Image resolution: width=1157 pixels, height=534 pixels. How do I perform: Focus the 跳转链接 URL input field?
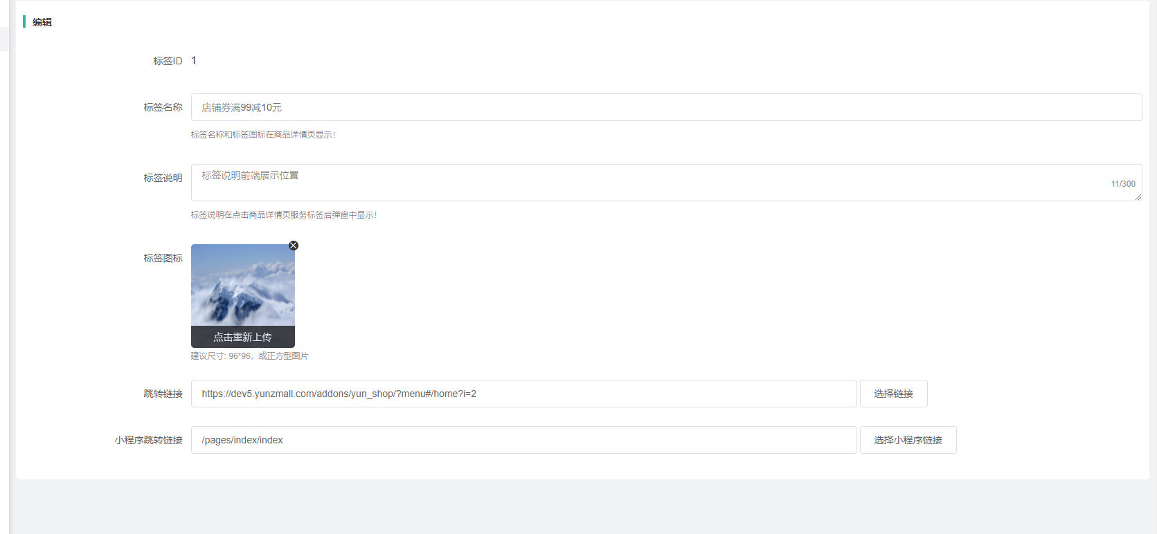coord(523,394)
